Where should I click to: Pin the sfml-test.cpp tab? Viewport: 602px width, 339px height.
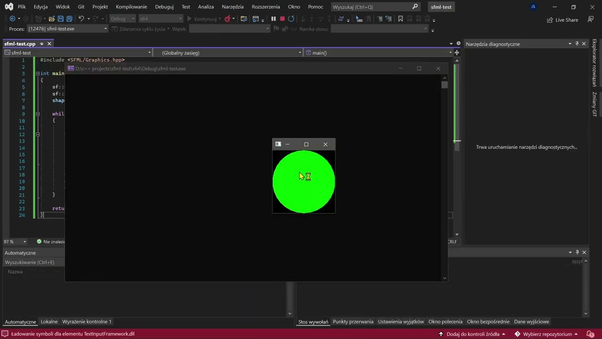(x=41, y=44)
